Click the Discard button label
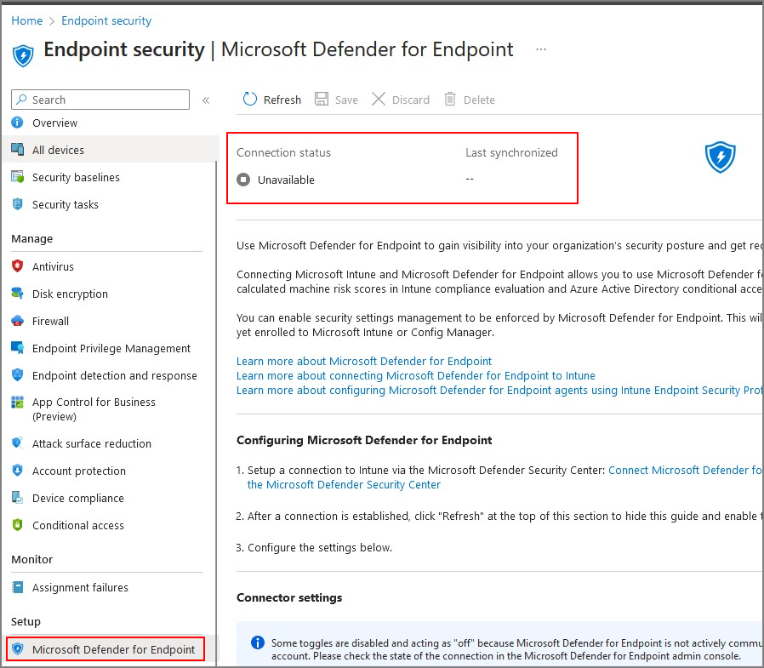Image resolution: width=764 pixels, height=668 pixels. coord(411,100)
